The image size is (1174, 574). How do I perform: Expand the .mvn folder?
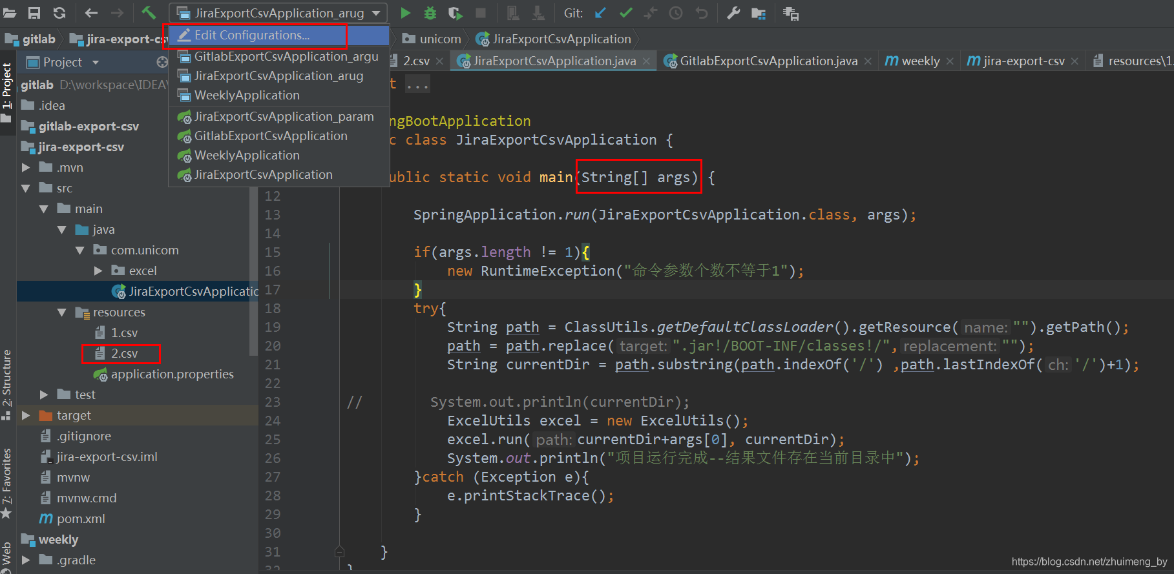pyautogui.click(x=26, y=167)
